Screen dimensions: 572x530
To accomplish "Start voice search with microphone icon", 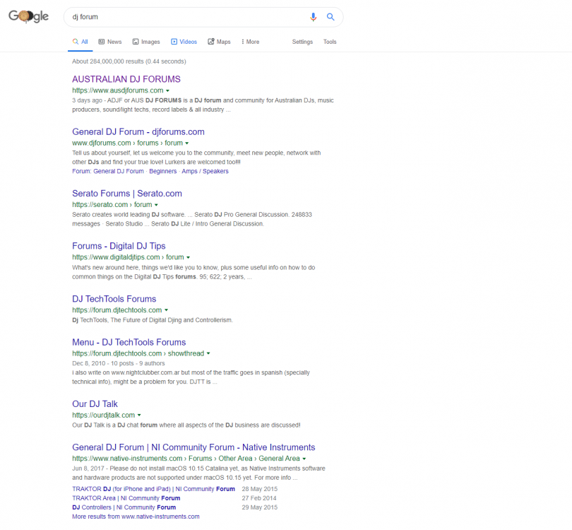I will 313,17.
